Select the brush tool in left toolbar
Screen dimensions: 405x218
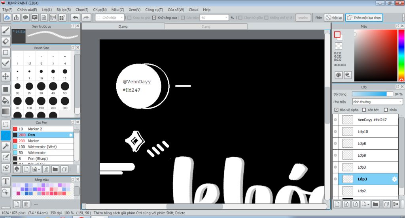point(6,30)
